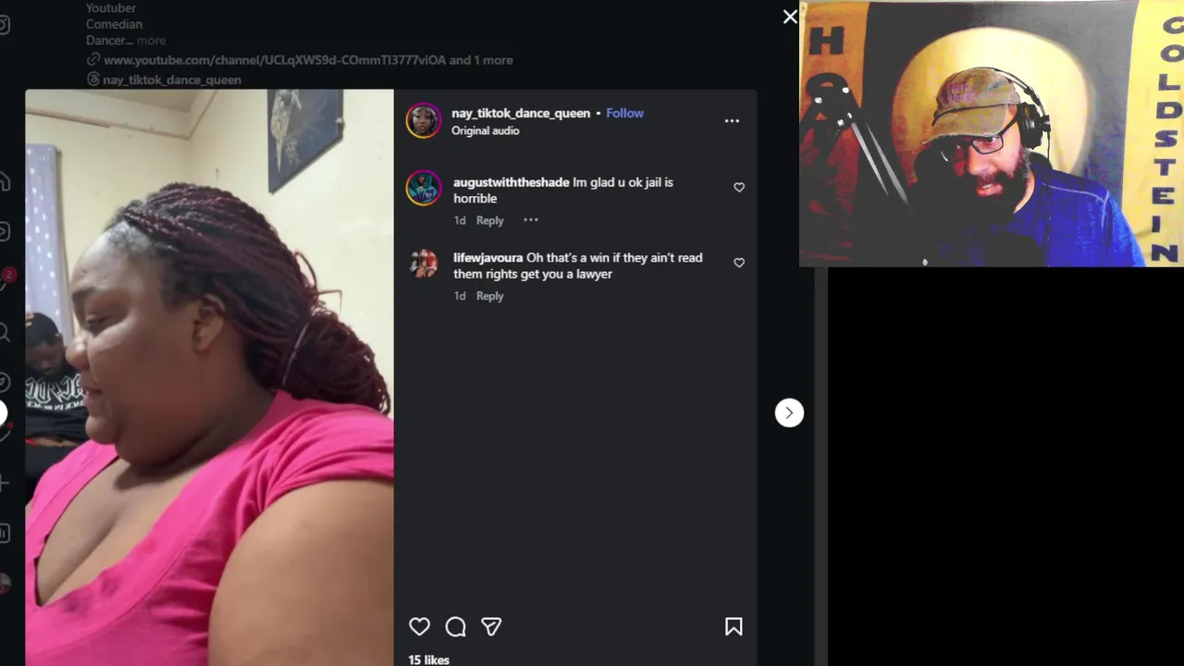Open three-dot options menu in post header
The width and height of the screenshot is (1184, 666).
click(732, 121)
